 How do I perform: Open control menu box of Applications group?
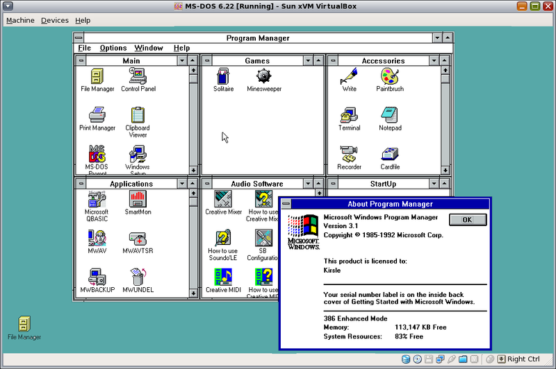(x=81, y=184)
